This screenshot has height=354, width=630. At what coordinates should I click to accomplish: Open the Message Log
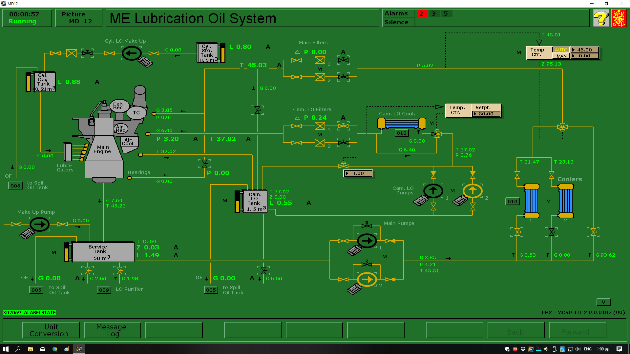(113, 330)
